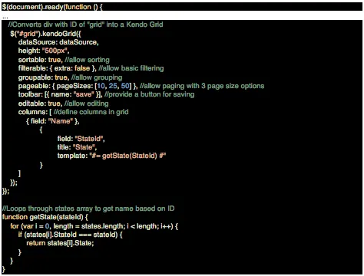Click the 'for (var i = 0, length...' loop line

coord(94,226)
